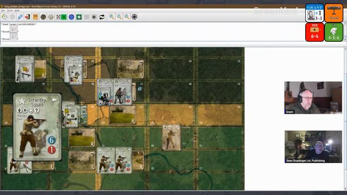Click the green square toolbar icon
The height and width of the screenshot is (195, 347).
[64, 17]
